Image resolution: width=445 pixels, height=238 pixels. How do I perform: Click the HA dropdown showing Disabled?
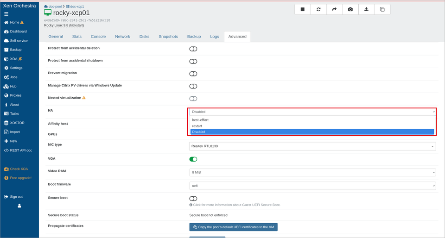312,112
